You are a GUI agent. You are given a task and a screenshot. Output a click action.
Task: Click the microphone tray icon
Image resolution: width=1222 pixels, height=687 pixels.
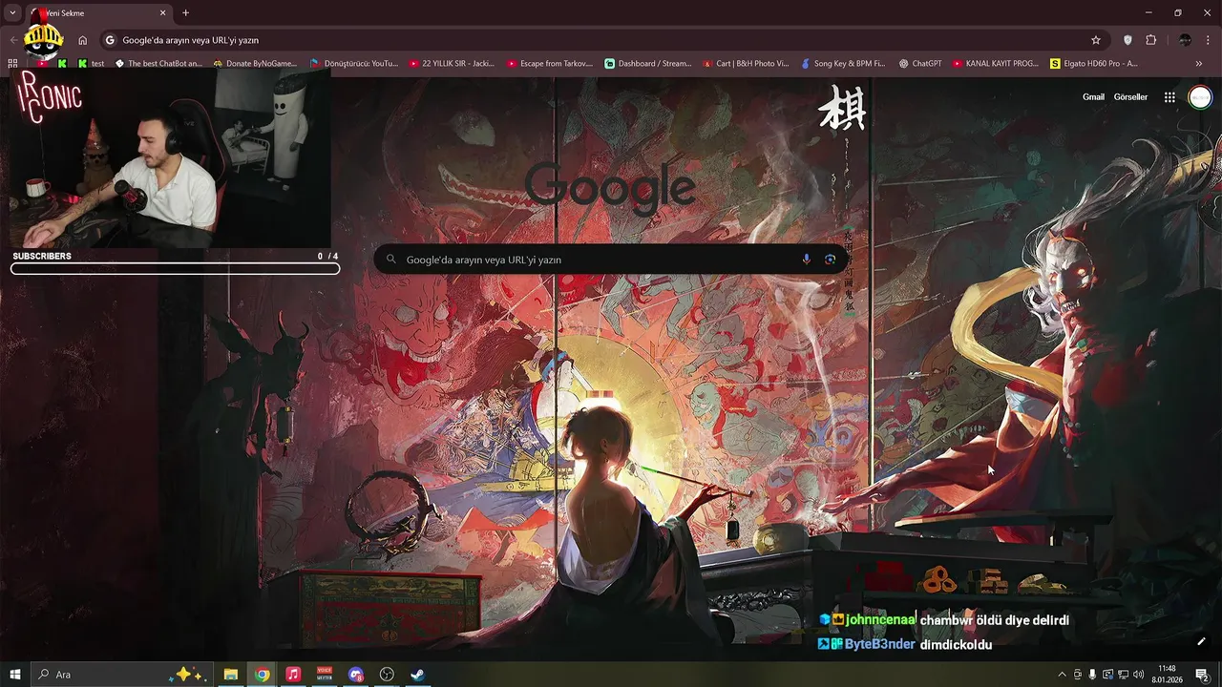[1092, 675]
